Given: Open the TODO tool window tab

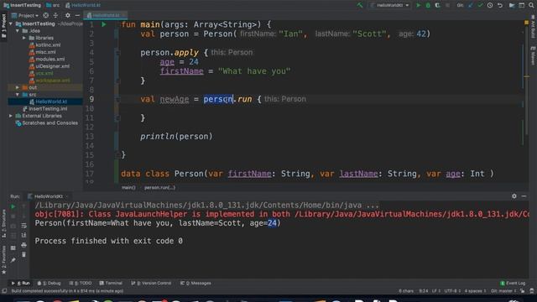Looking at the screenshot, I should point(81,284).
